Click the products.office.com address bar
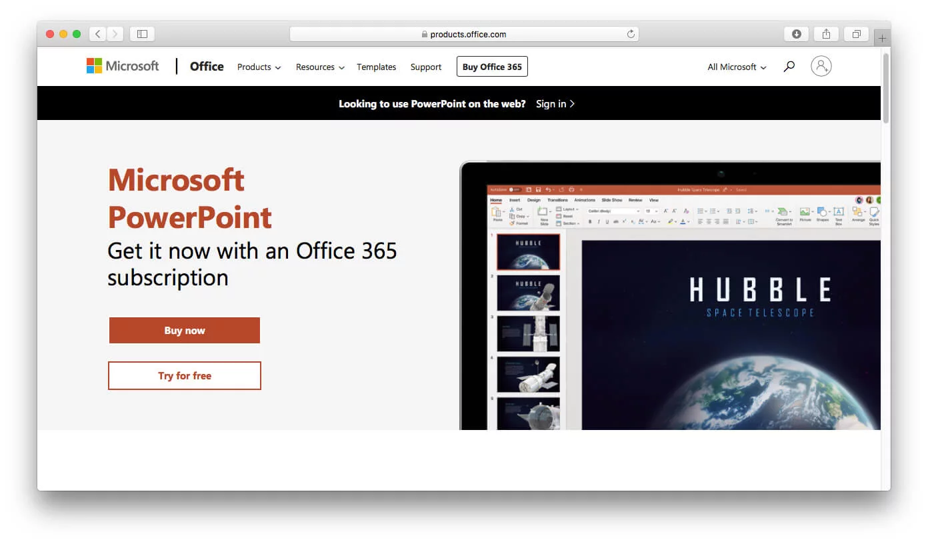 pyautogui.click(x=464, y=34)
